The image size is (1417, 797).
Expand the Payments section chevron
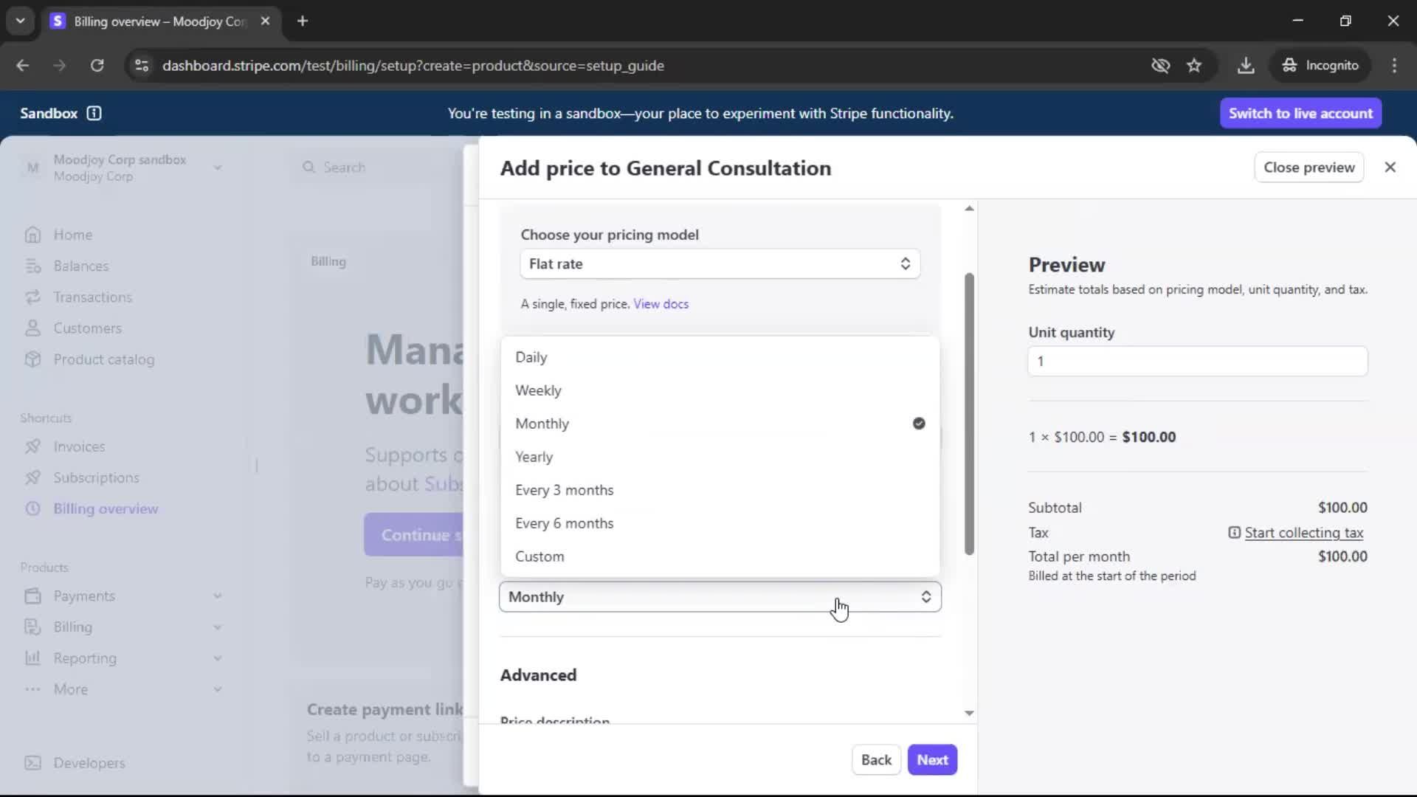(218, 596)
